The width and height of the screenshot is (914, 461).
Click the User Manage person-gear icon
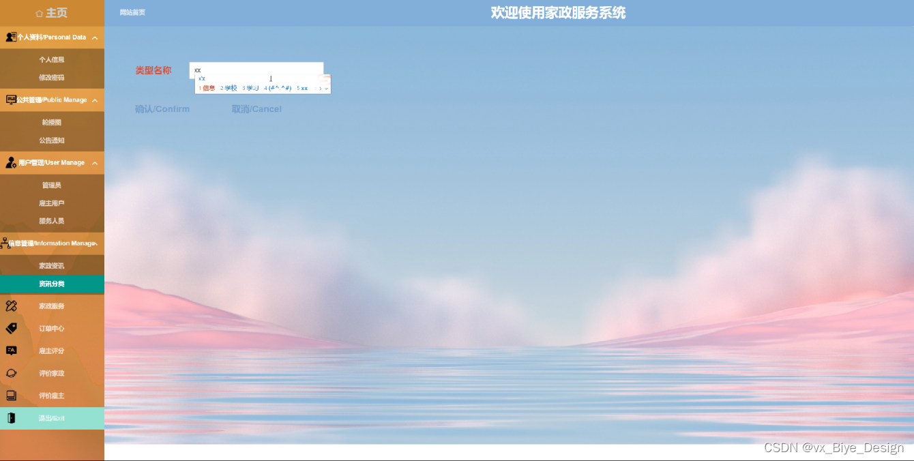point(11,163)
